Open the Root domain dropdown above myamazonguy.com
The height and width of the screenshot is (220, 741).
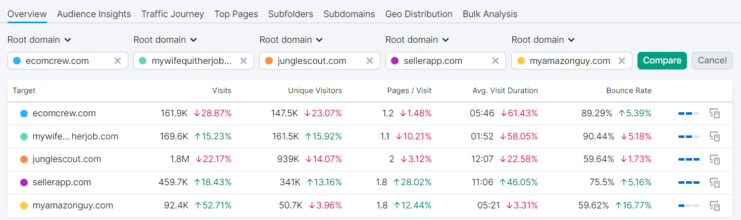coord(543,40)
